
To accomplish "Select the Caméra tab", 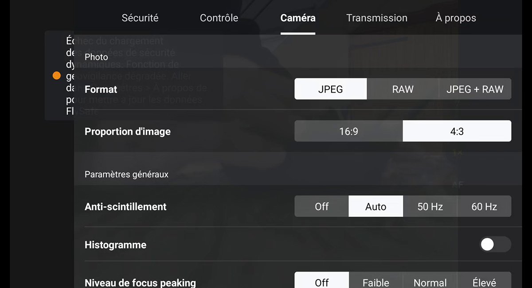I will coord(298,18).
